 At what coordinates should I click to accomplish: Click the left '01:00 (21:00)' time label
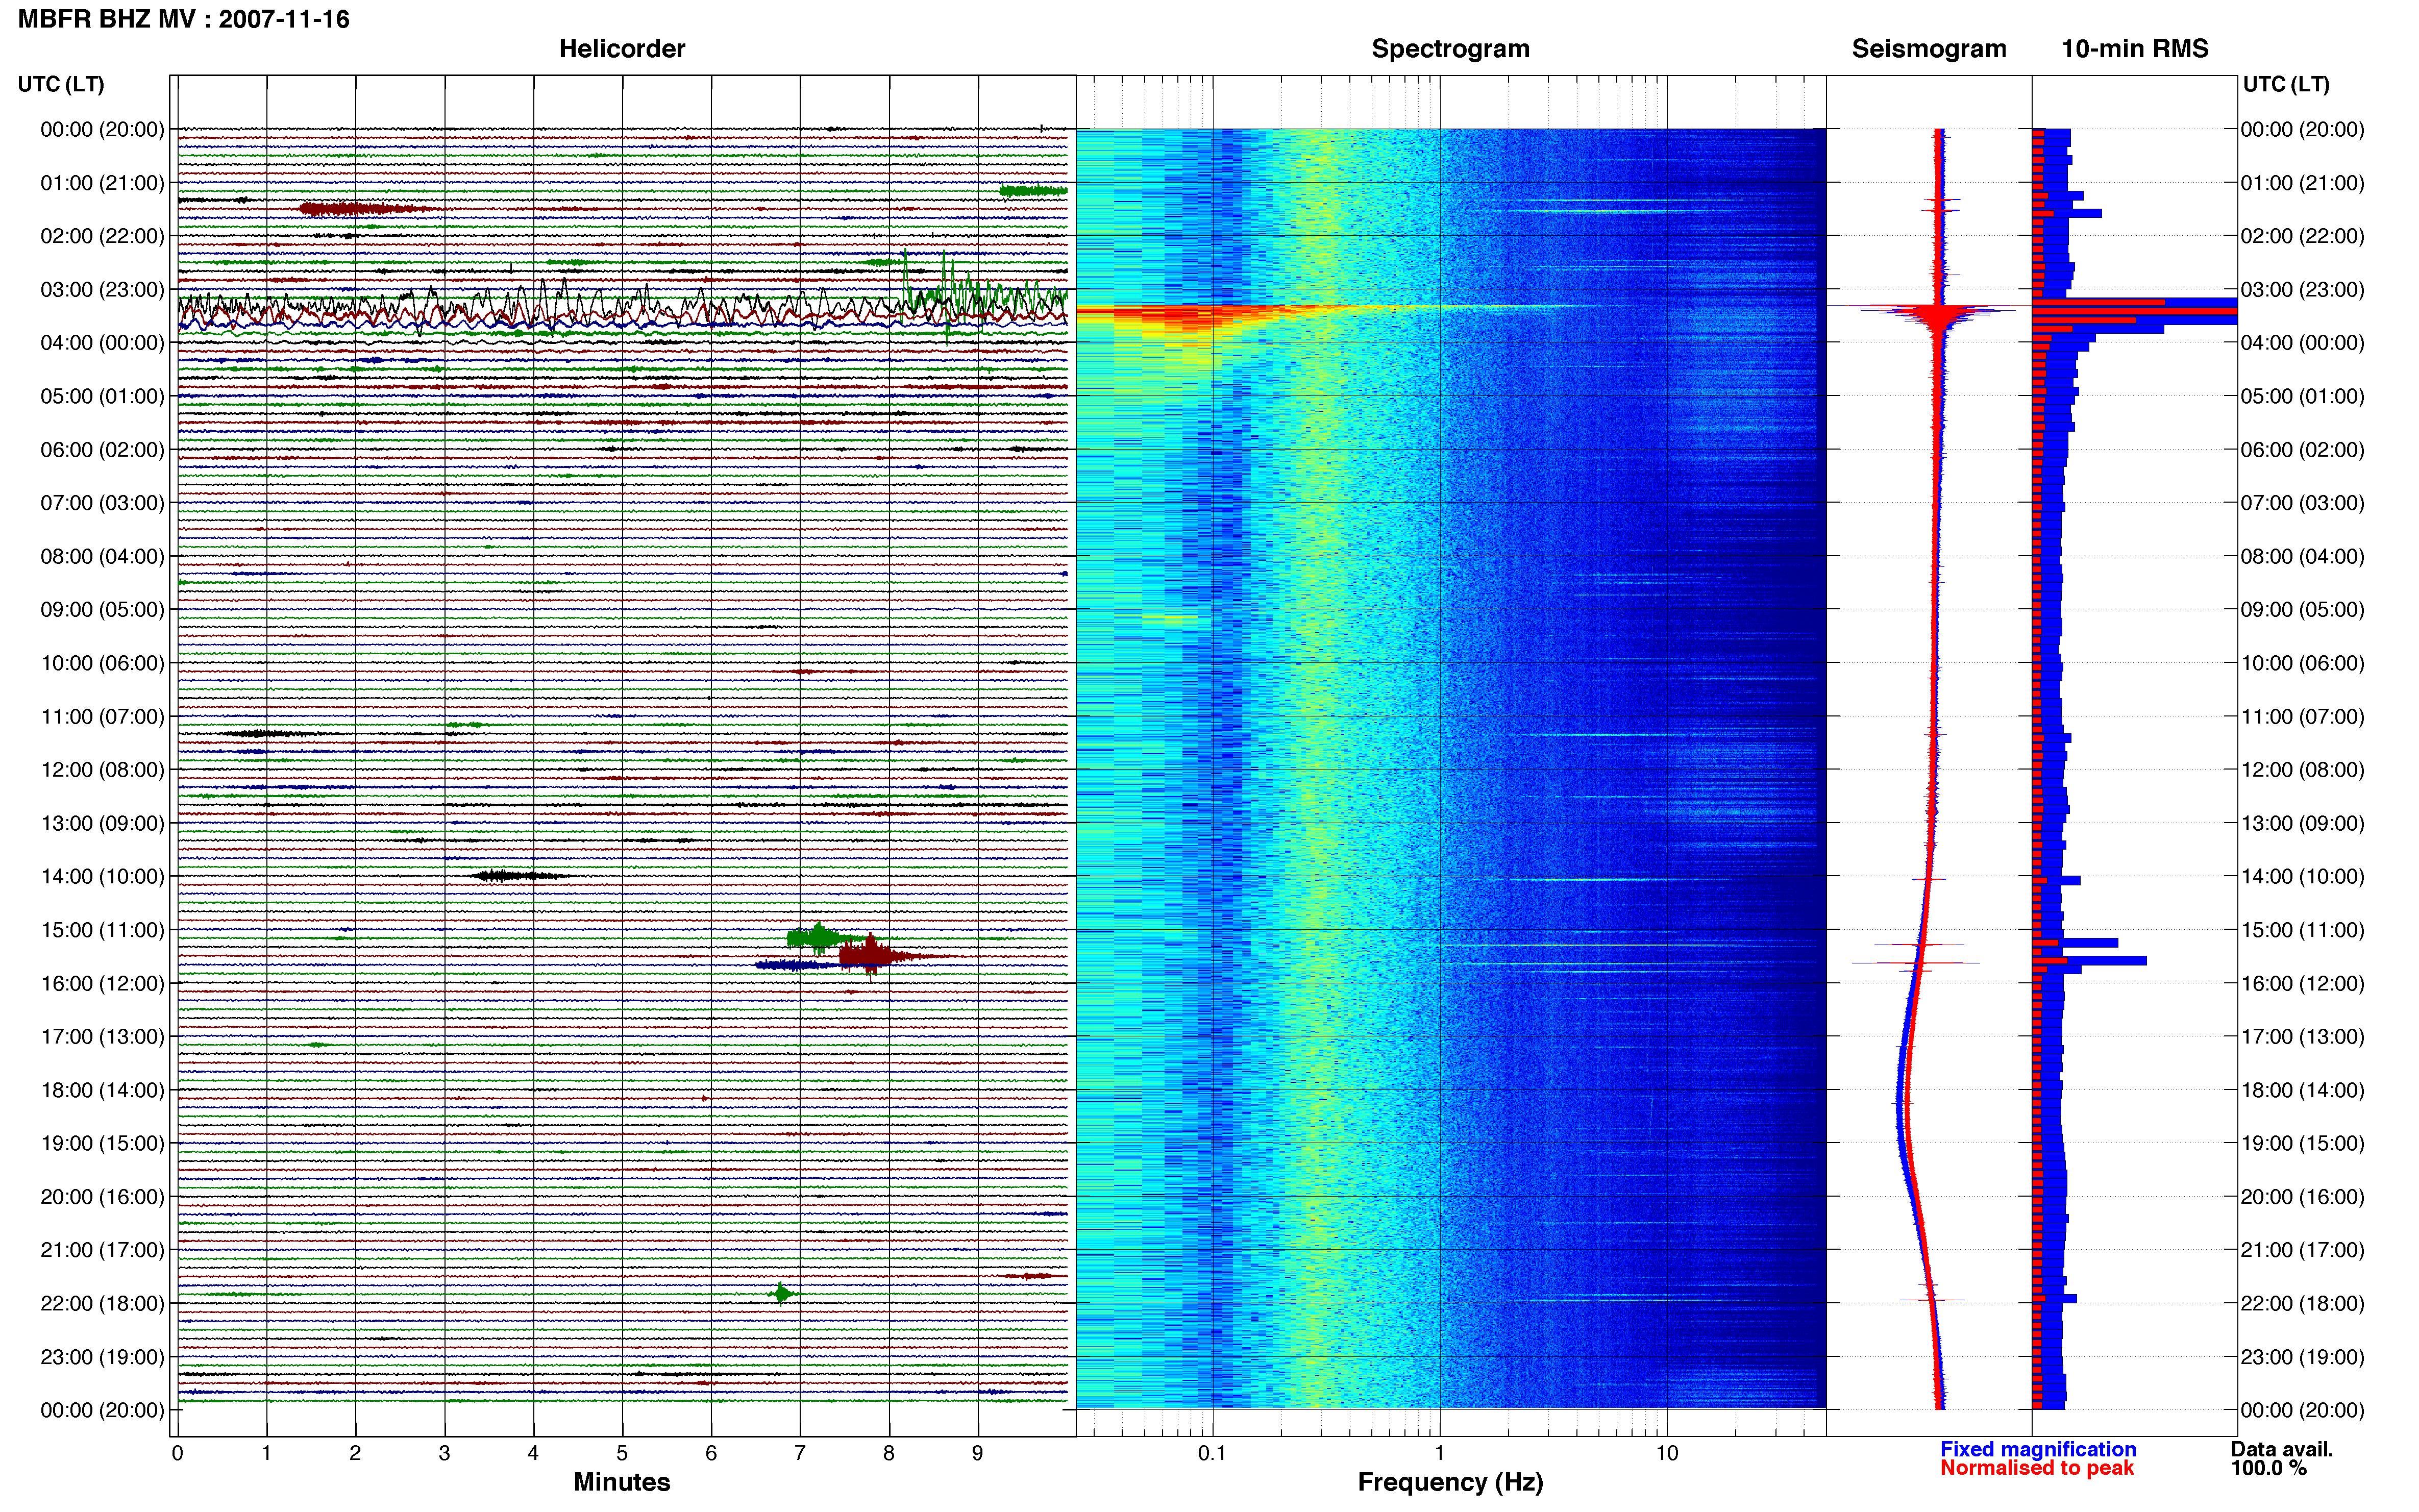(102, 183)
